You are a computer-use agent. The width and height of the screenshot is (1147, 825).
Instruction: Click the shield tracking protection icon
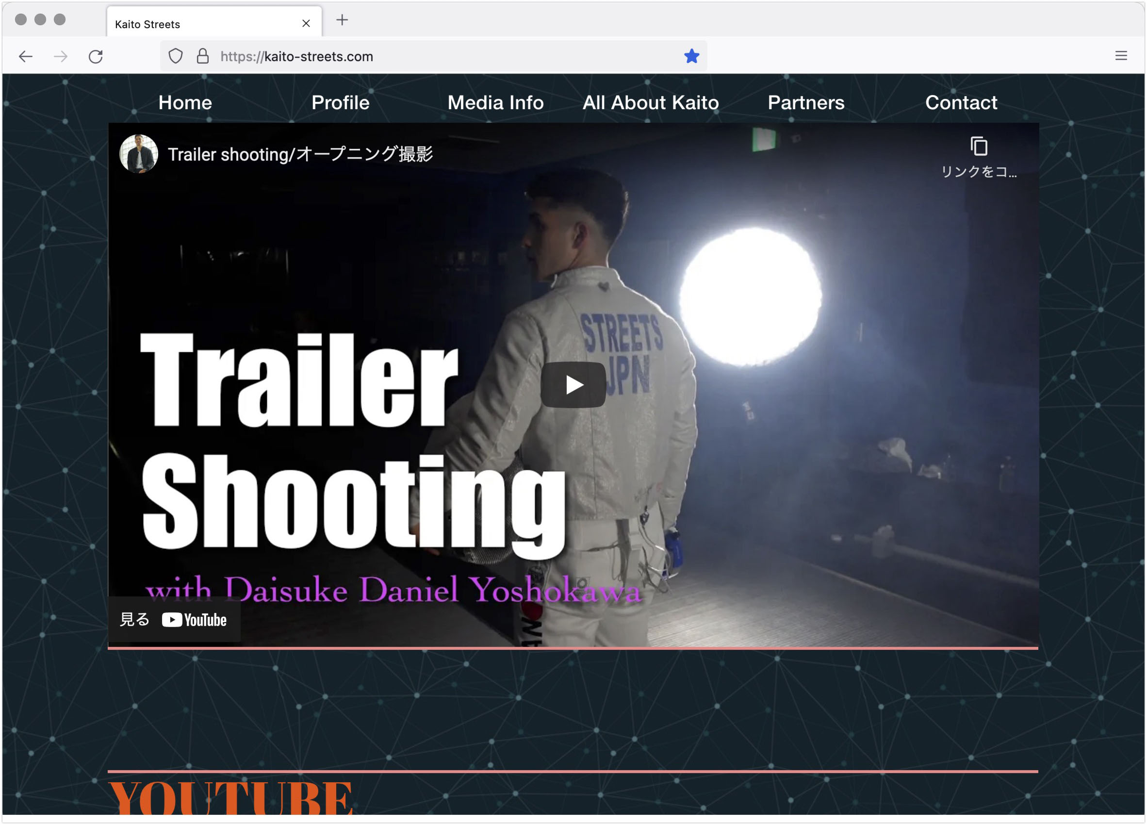click(x=176, y=56)
